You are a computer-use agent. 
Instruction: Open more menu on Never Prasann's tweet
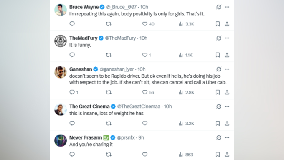[x=227, y=137]
